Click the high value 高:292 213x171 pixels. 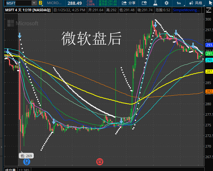pyautogui.click(x=111, y=10)
